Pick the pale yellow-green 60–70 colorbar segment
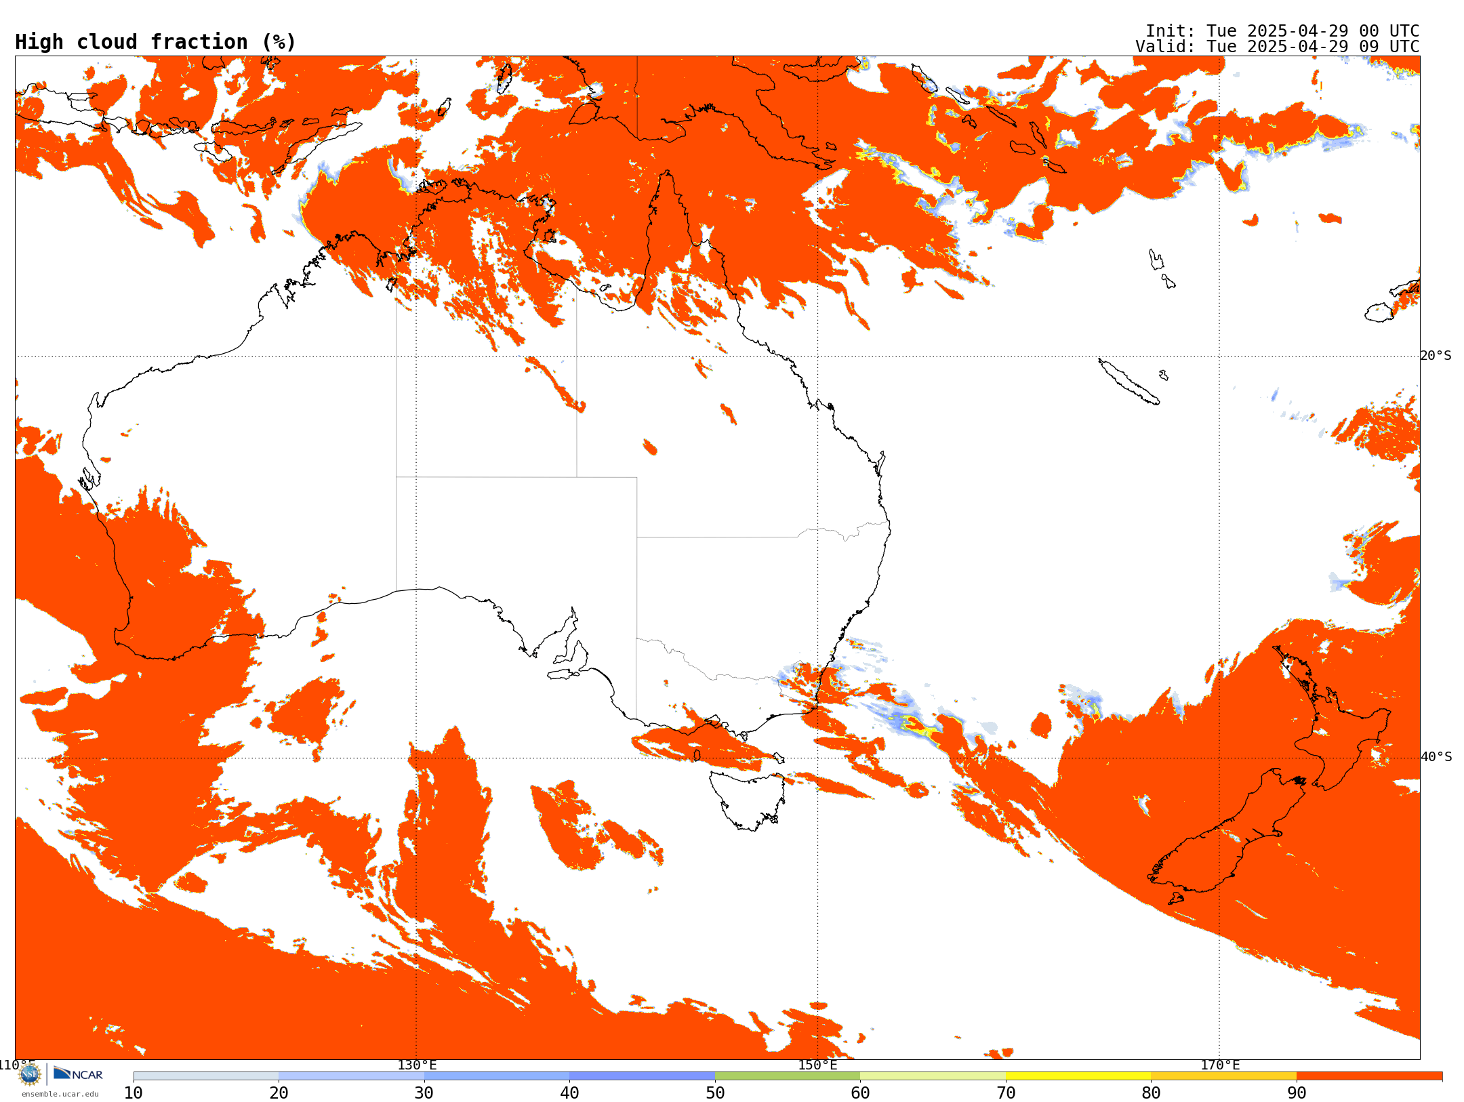The height and width of the screenshot is (1102, 1464). click(933, 1076)
